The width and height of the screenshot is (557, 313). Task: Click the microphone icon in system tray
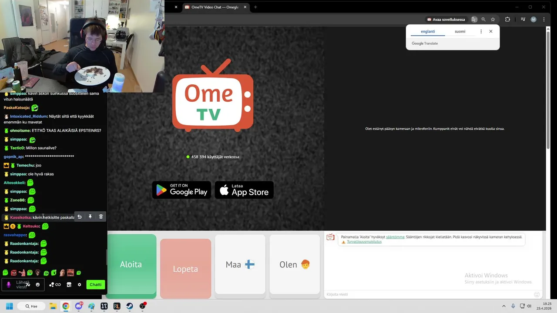[x=513, y=306]
